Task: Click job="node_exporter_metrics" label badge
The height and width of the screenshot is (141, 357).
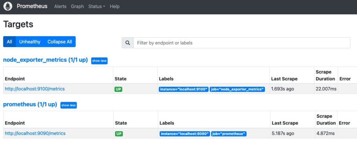Action: point(237,89)
